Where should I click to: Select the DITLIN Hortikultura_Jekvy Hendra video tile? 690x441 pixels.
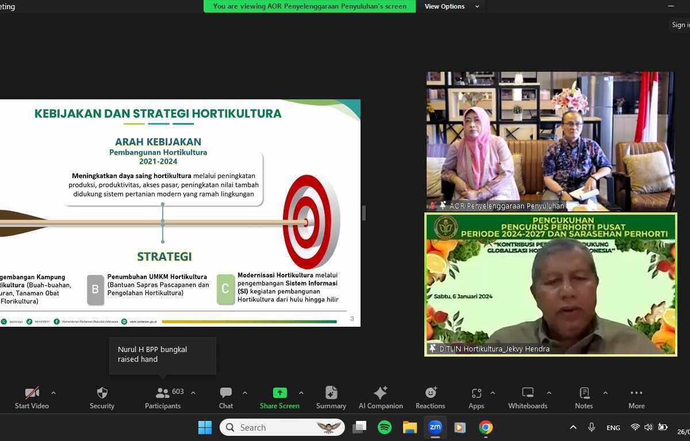pos(551,284)
